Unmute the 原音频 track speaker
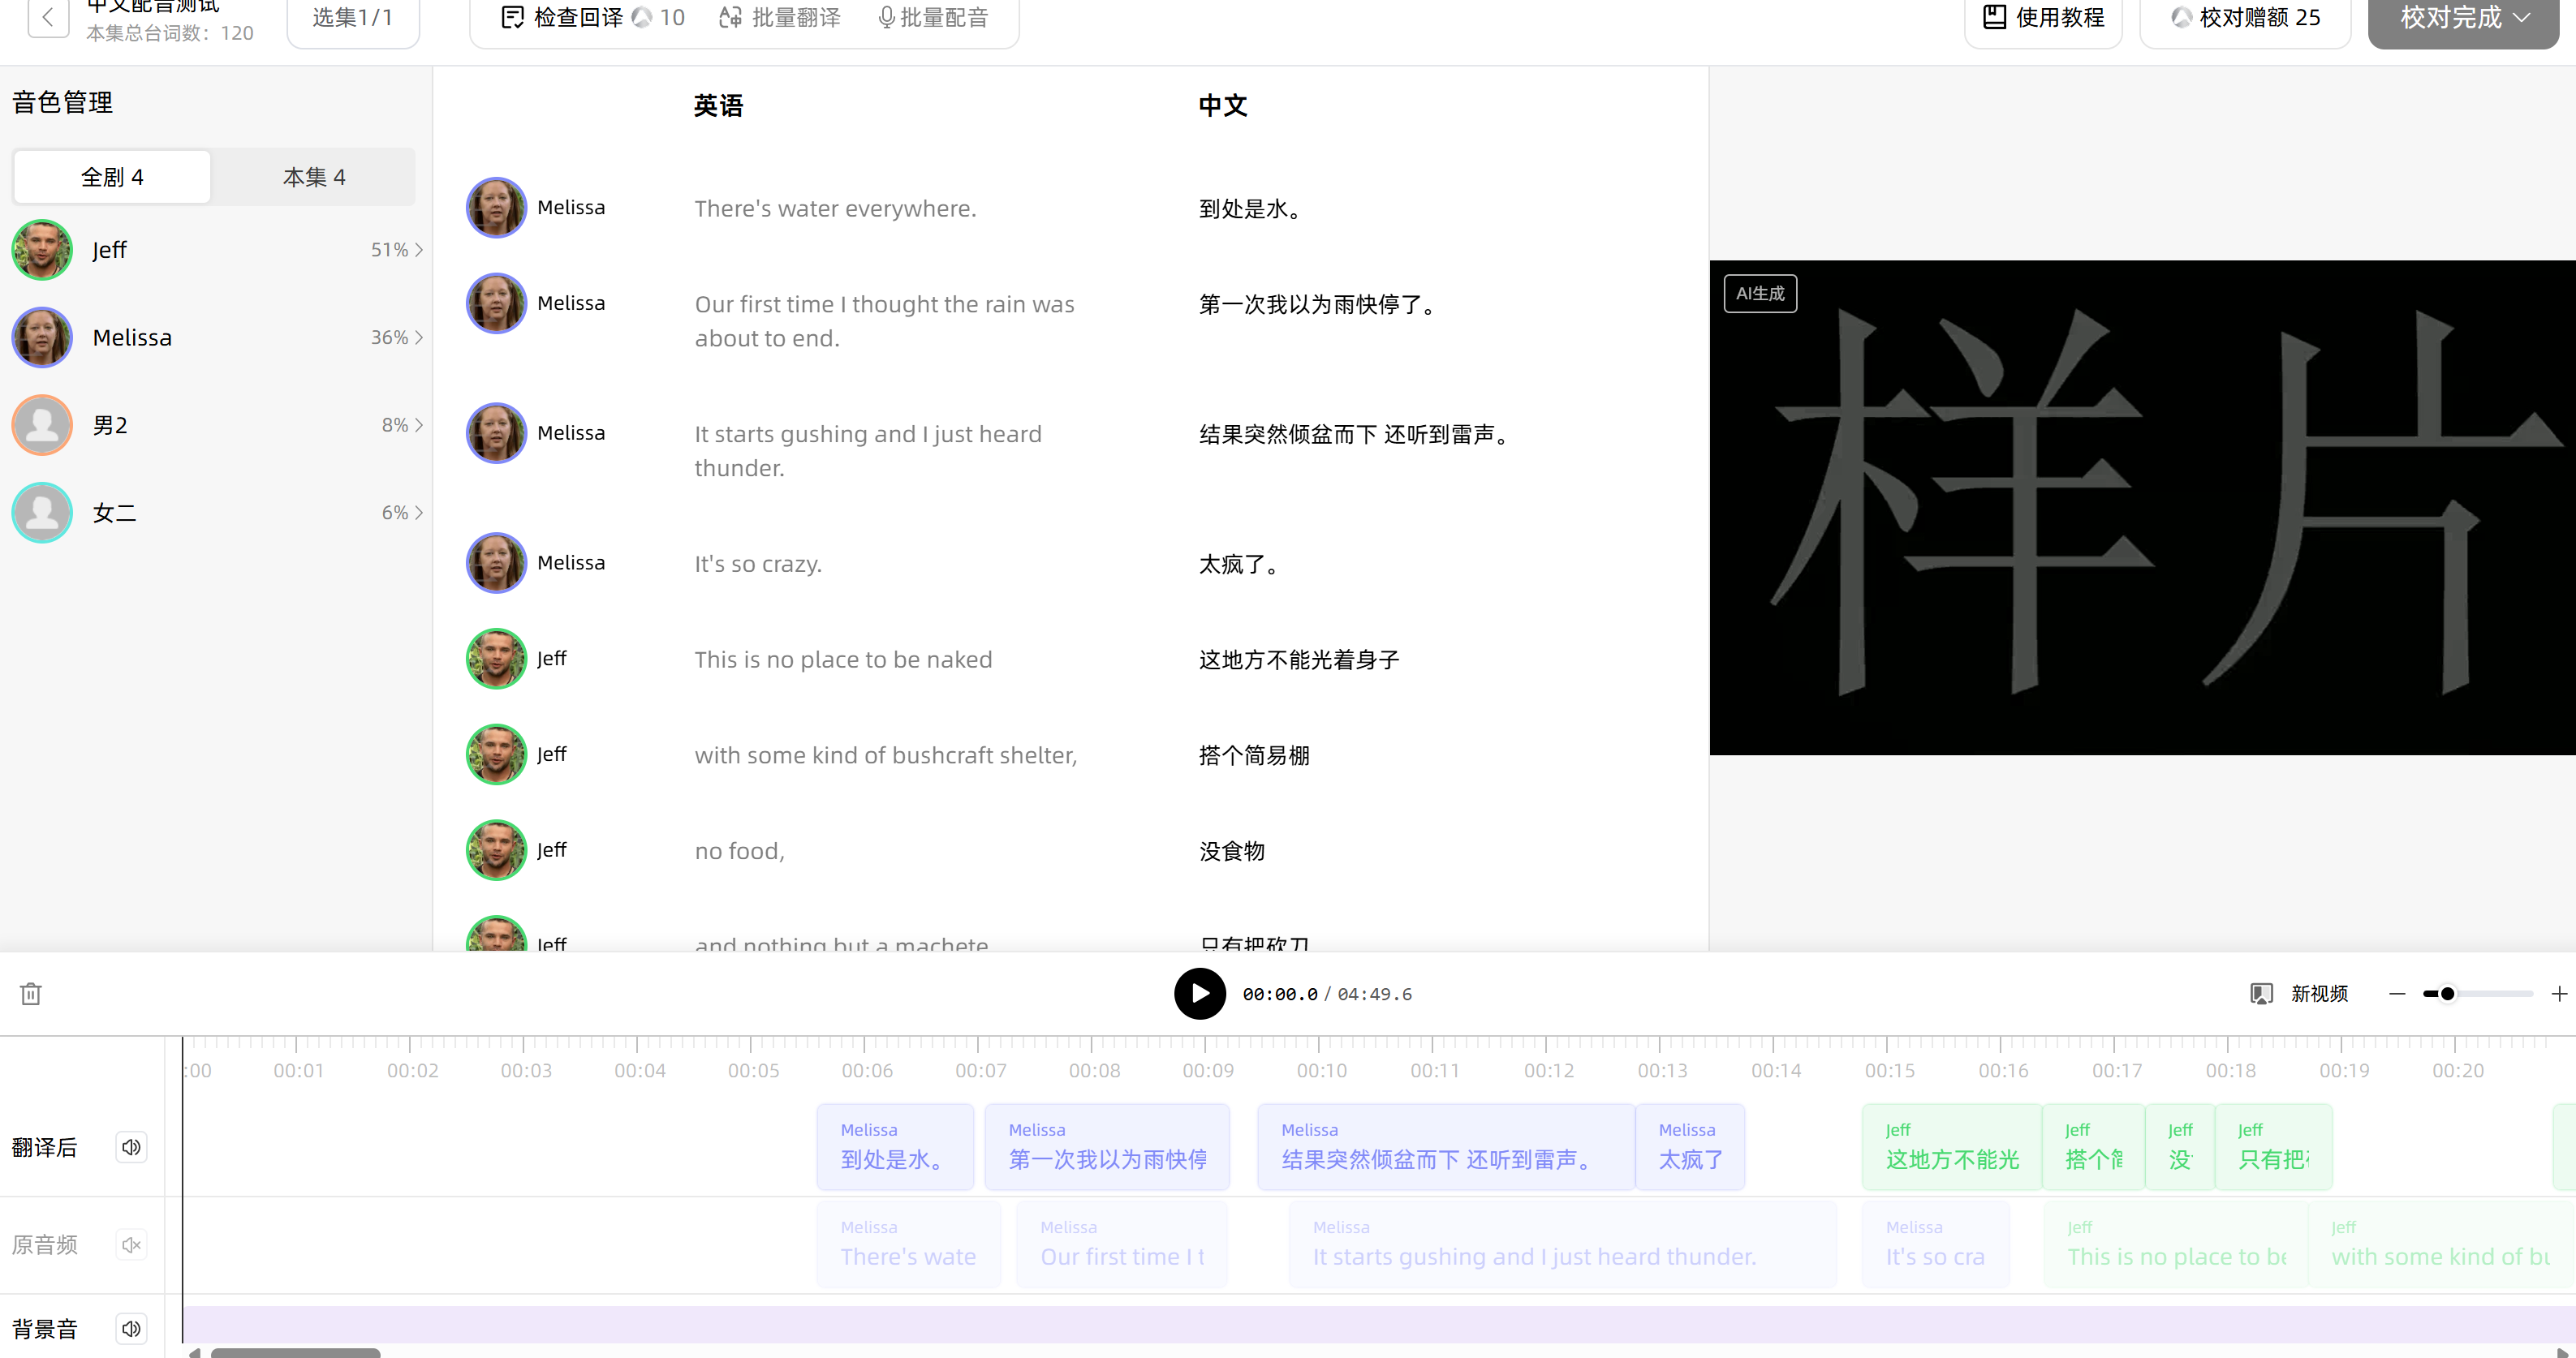 (x=131, y=1244)
